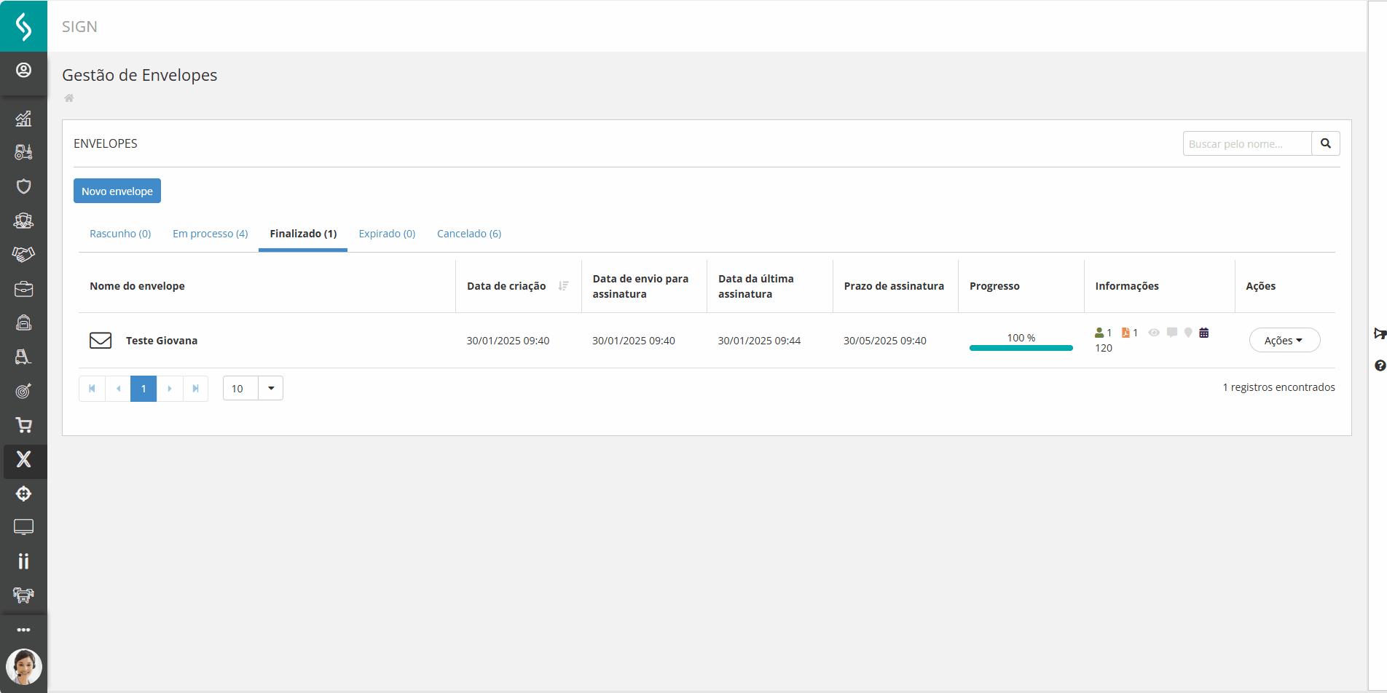Screen dimensions: 1387x693
Task: Select the Finalizado (1) tab
Action: [303, 234]
